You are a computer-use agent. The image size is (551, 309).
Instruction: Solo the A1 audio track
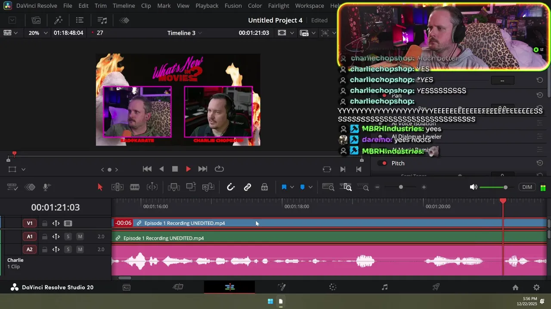pos(68,236)
